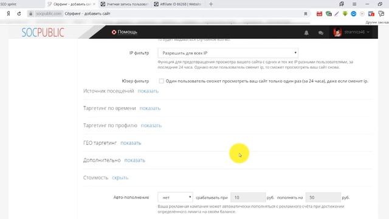Click the срабатывать при amount field
The image size is (389, 219).
coord(248,197)
